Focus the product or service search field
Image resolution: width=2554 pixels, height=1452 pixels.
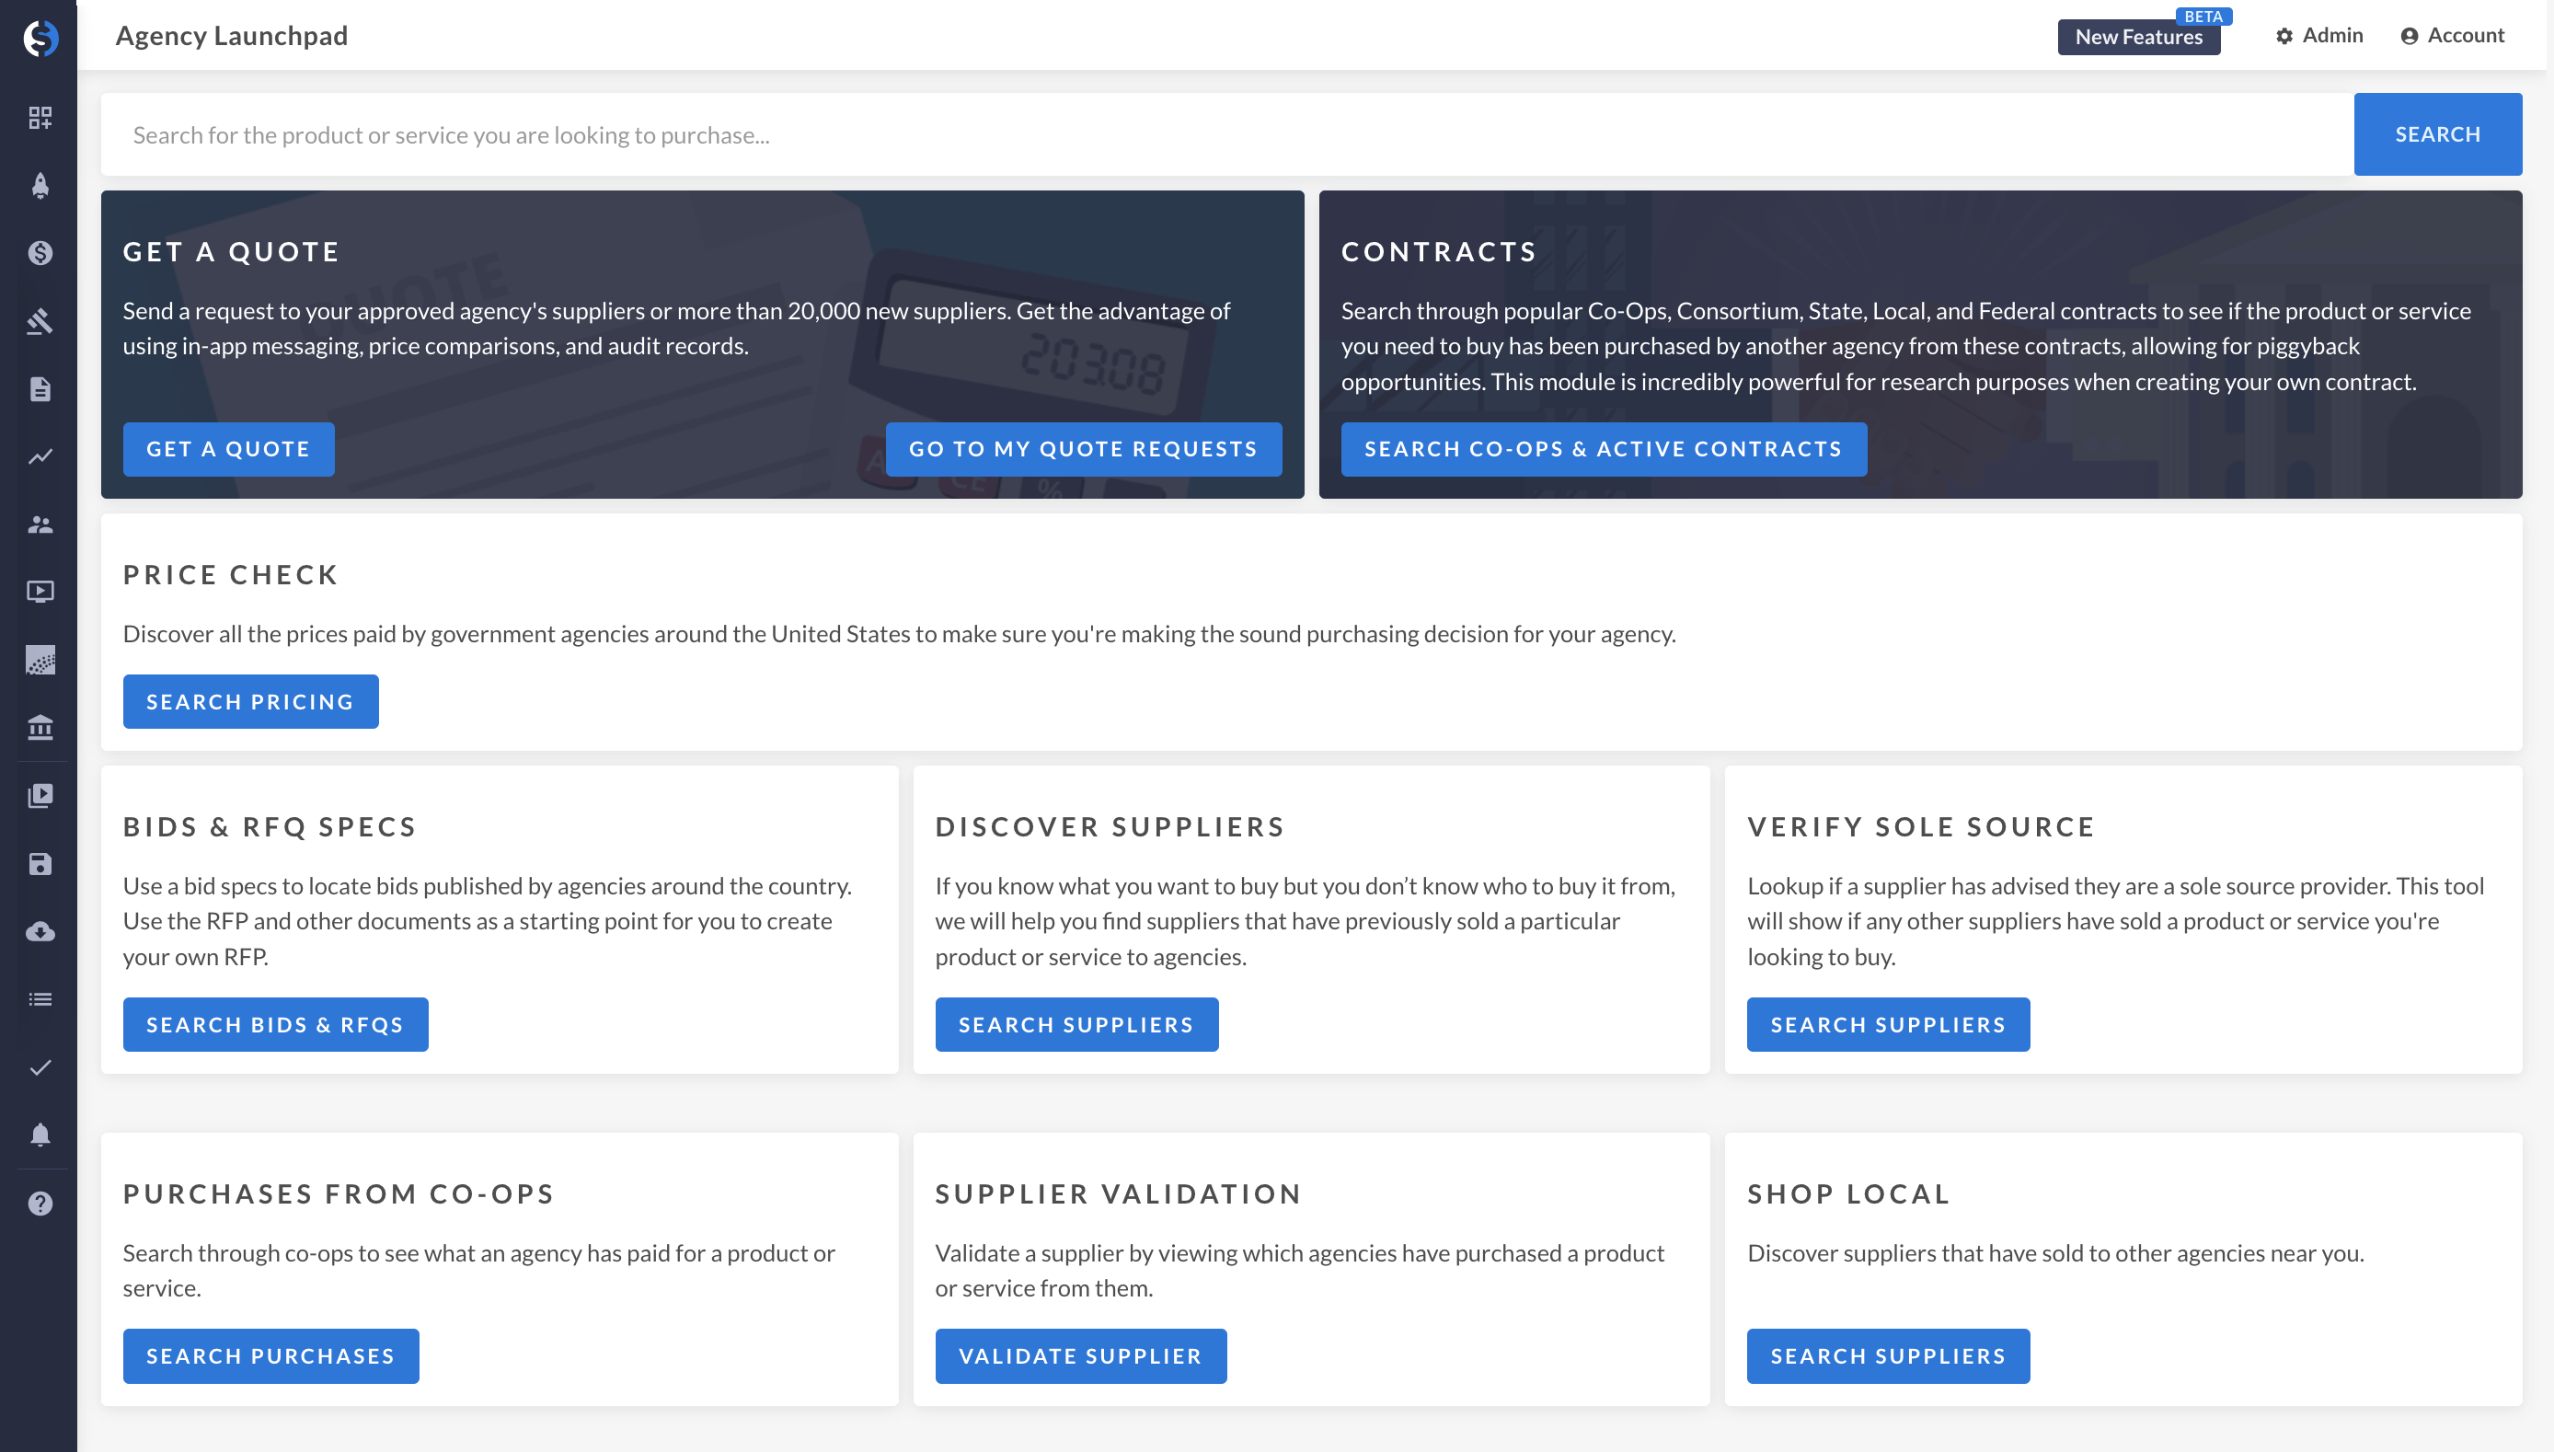point(1226,134)
